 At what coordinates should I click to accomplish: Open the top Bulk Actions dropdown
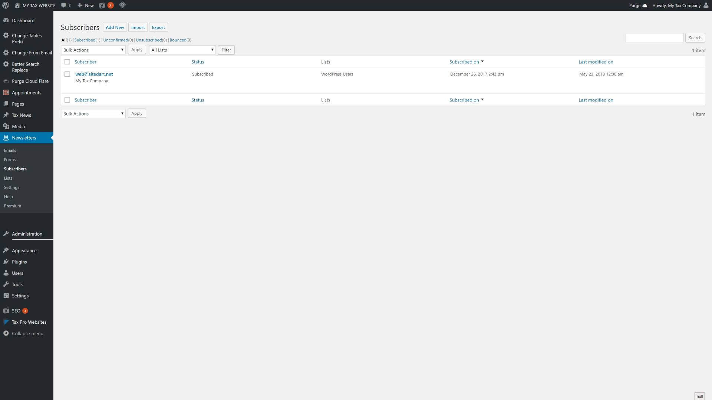tap(93, 50)
